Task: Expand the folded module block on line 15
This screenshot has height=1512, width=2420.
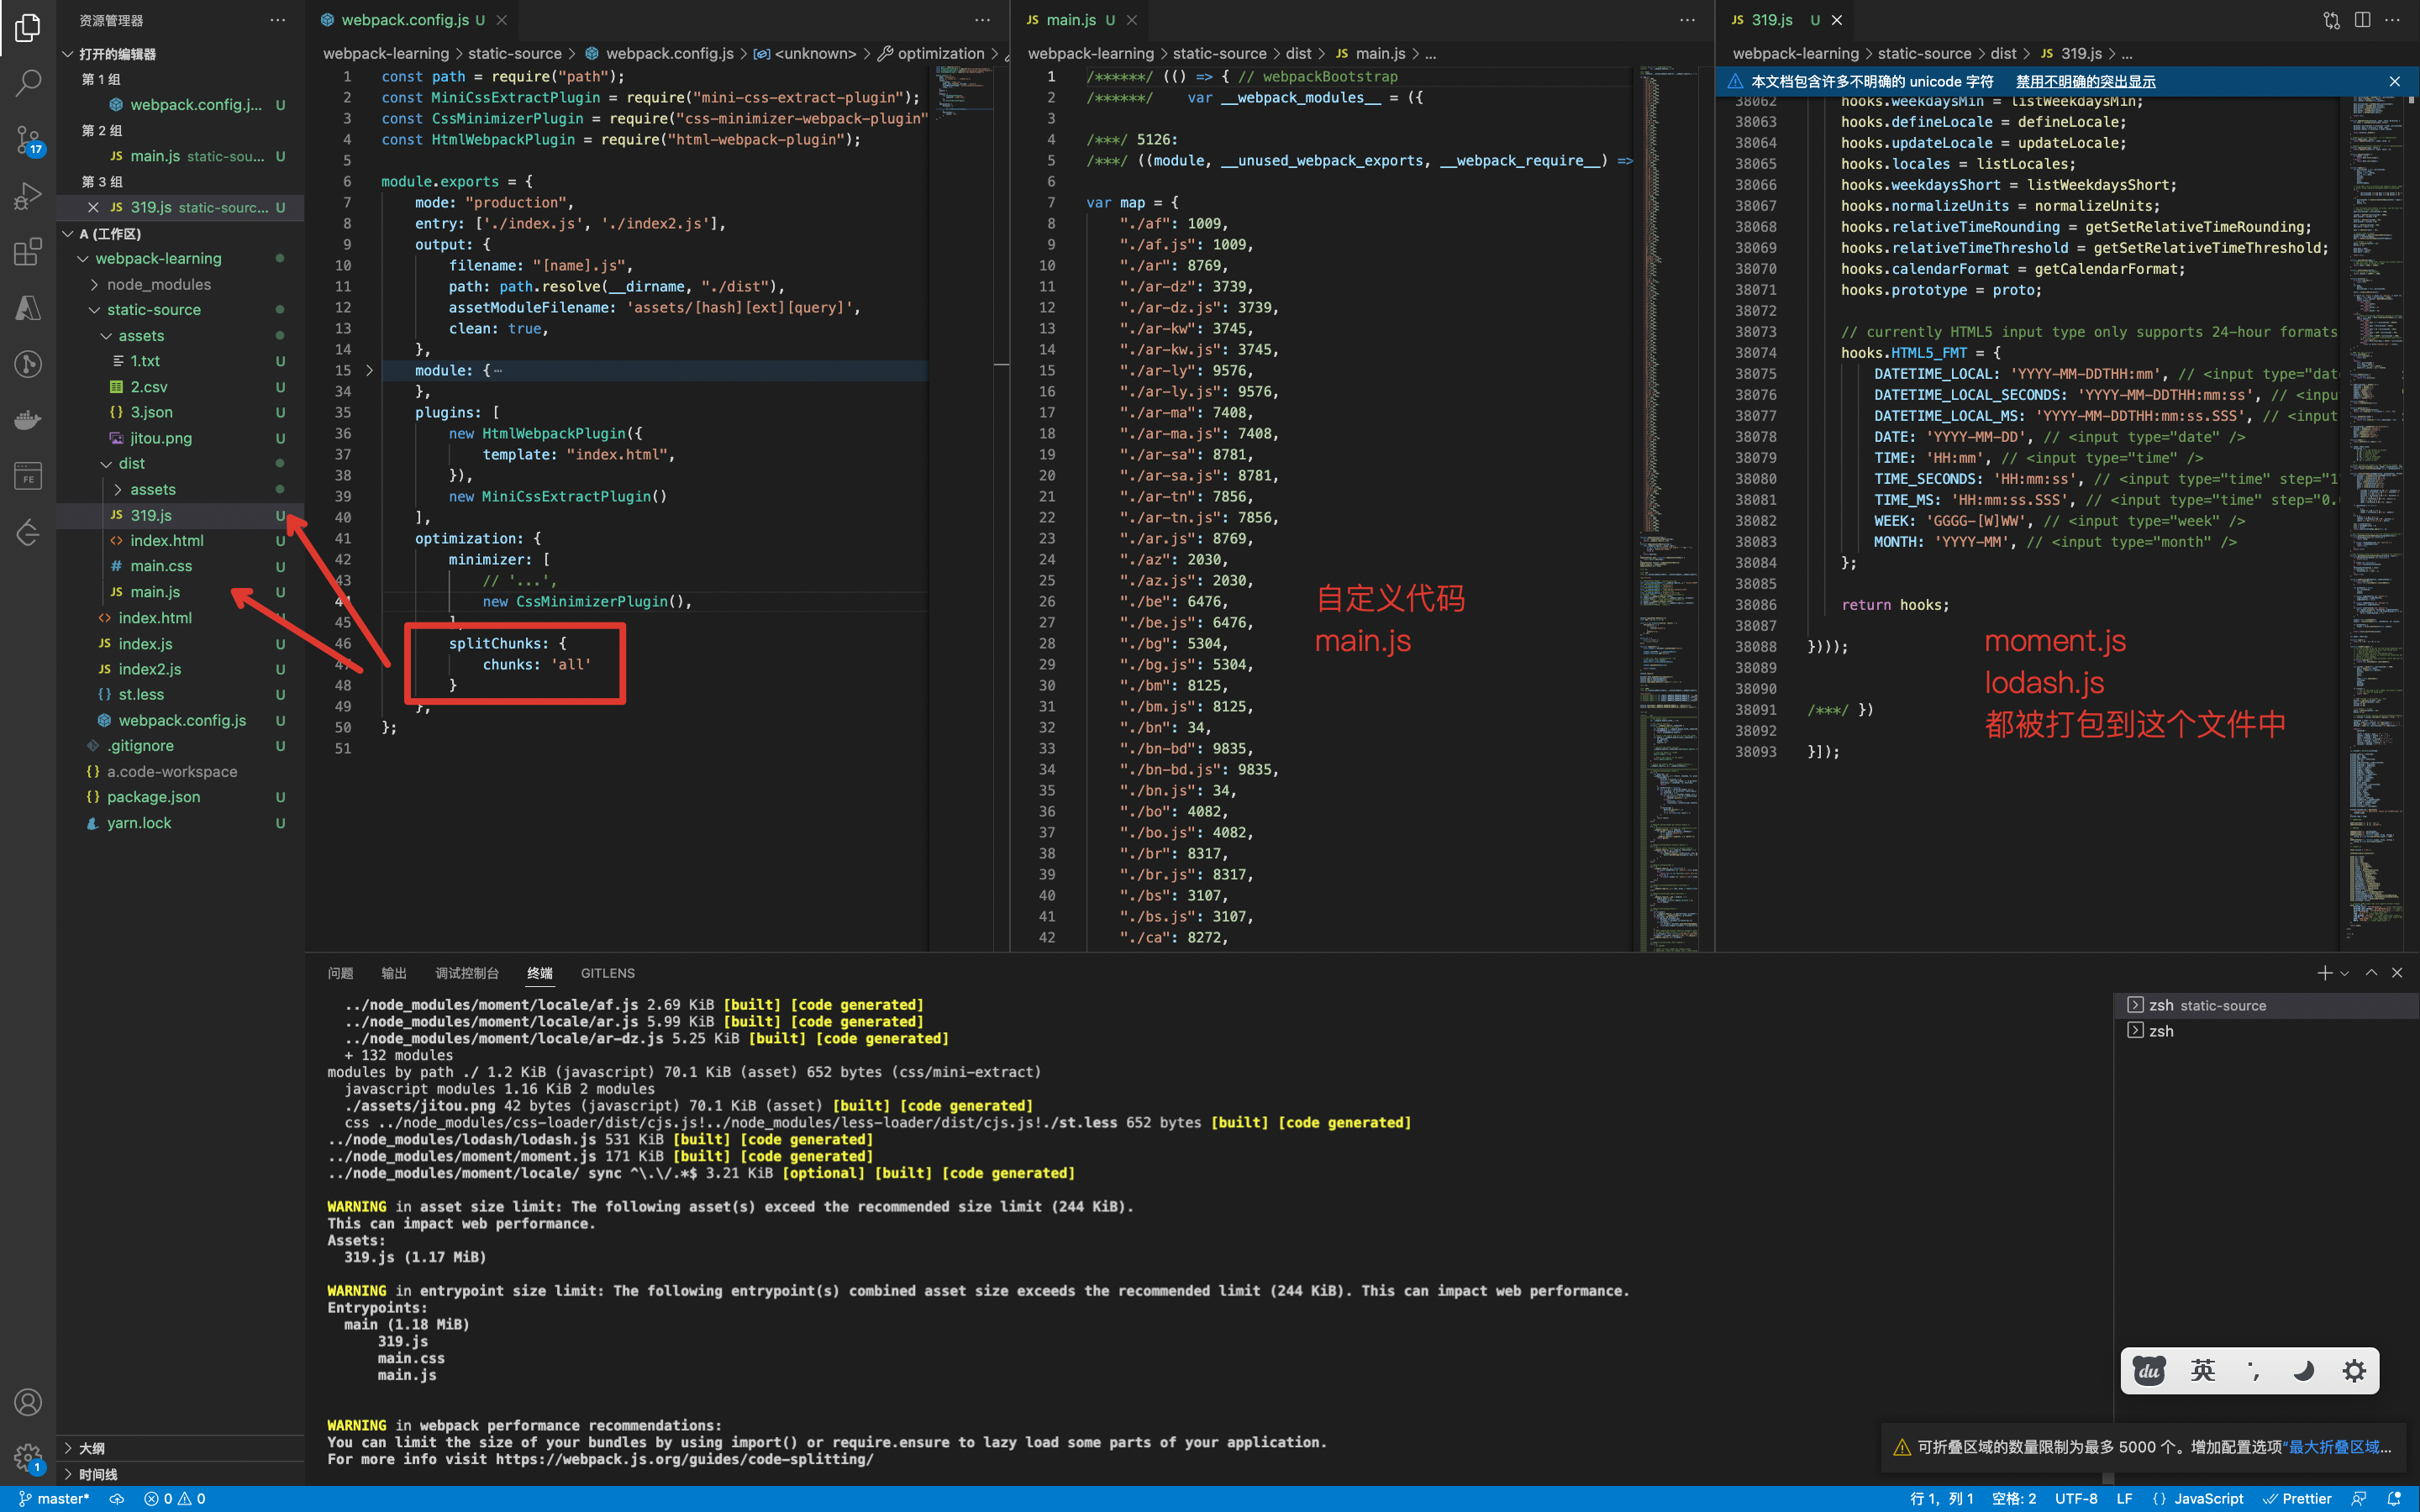Action: [369, 370]
